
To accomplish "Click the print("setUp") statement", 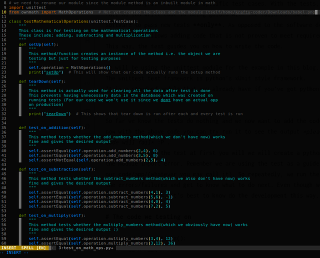I will tap(46, 72).
